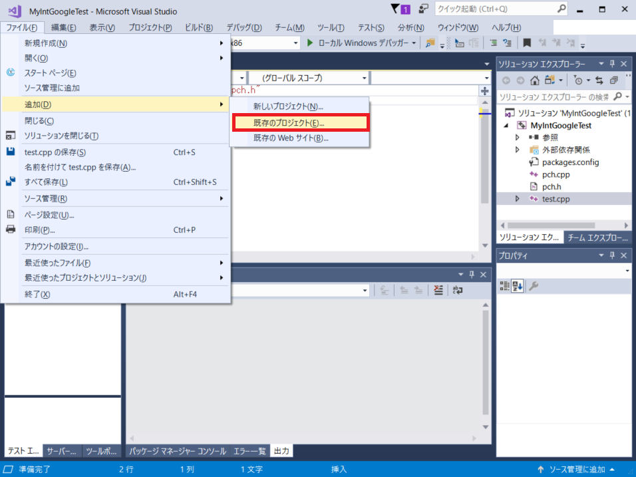636x477 pixels.
Task: Select pch.cpp in Solution Explorer
Action: pyautogui.click(x=556, y=174)
